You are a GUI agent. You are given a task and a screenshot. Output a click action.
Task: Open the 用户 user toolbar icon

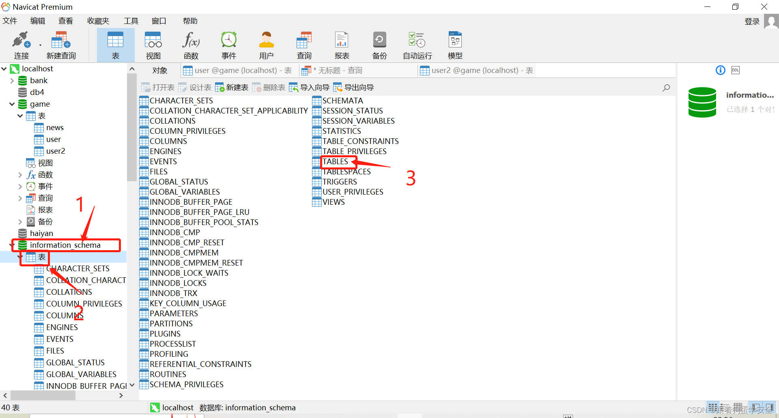(267, 40)
